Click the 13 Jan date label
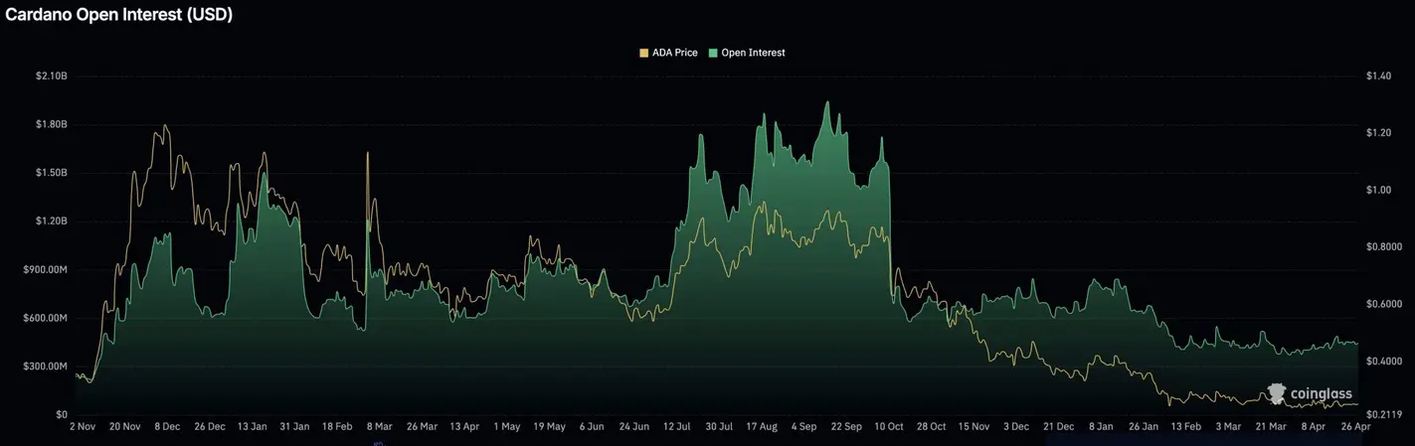The width and height of the screenshot is (1415, 446). pos(252,427)
